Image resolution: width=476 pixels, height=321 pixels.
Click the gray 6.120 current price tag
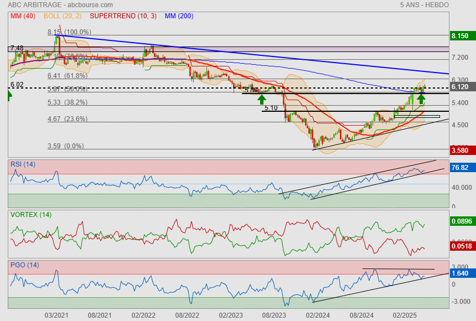(460, 87)
